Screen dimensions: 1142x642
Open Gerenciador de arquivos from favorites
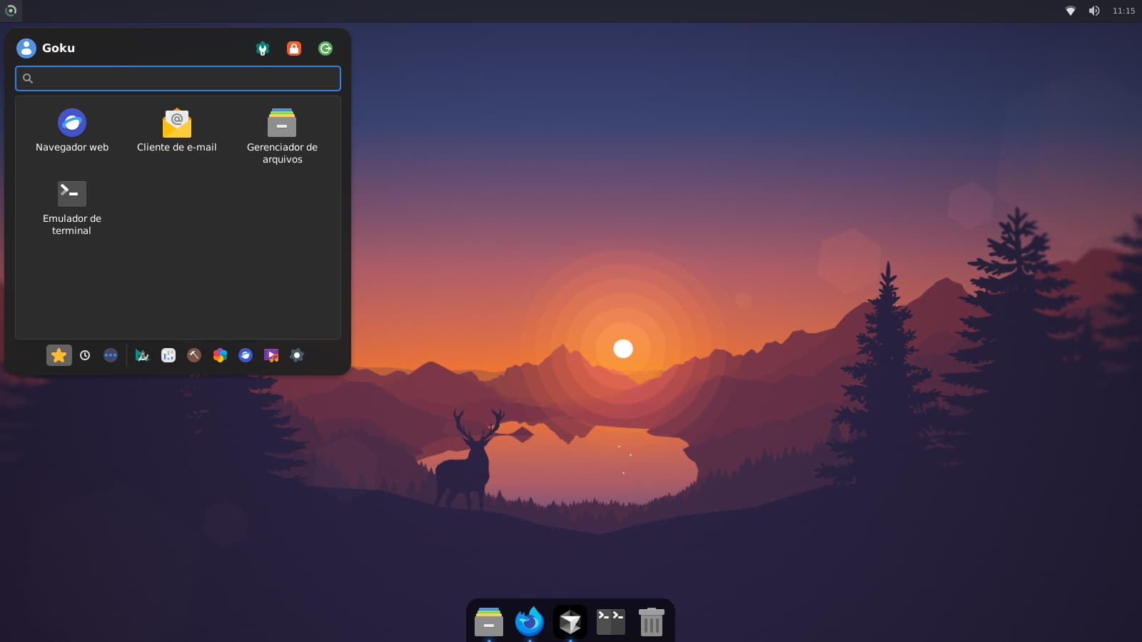coord(282,136)
